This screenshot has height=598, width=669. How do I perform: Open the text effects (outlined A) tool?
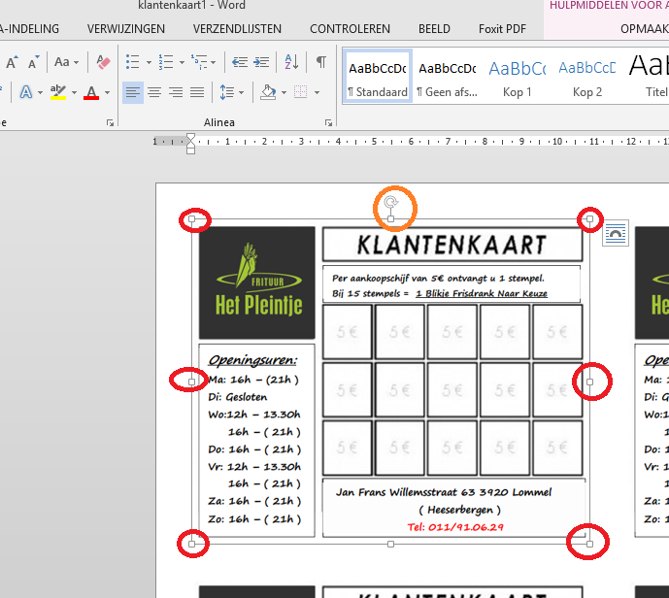pyautogui.click(x=26, y=92)
